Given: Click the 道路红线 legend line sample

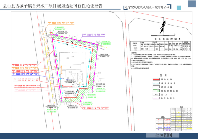Looking at the screenshot, I should tap(156, 87).
